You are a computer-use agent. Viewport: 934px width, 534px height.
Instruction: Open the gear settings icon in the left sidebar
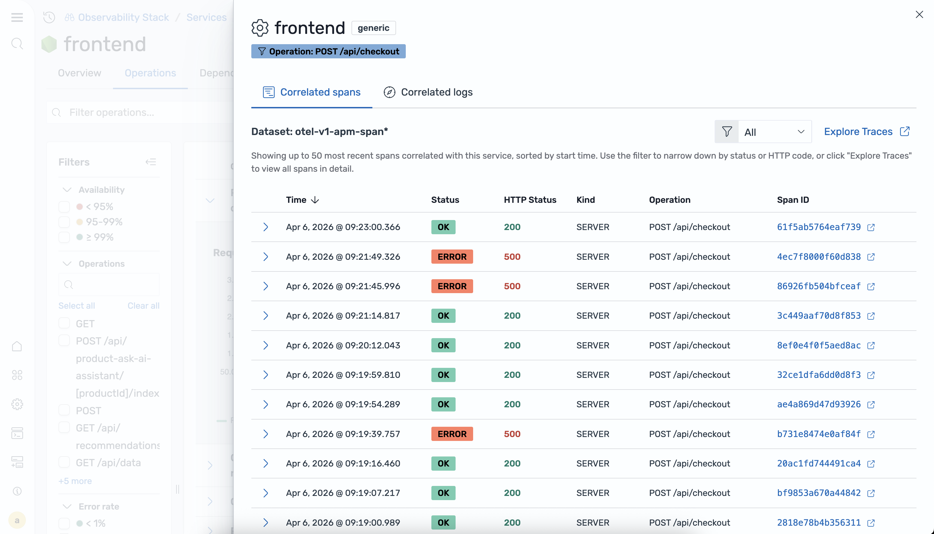click(17, 404)
